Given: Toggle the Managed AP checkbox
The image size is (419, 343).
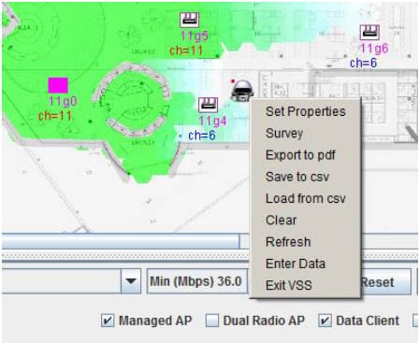Looking at the screenshot, I should pyautogui.click(x=108, y=321).
